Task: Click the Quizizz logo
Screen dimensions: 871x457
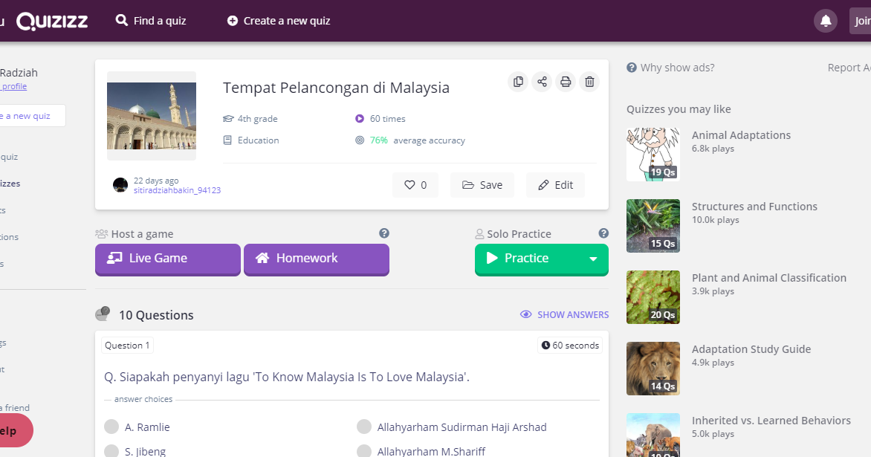Action: click(52, 21)
